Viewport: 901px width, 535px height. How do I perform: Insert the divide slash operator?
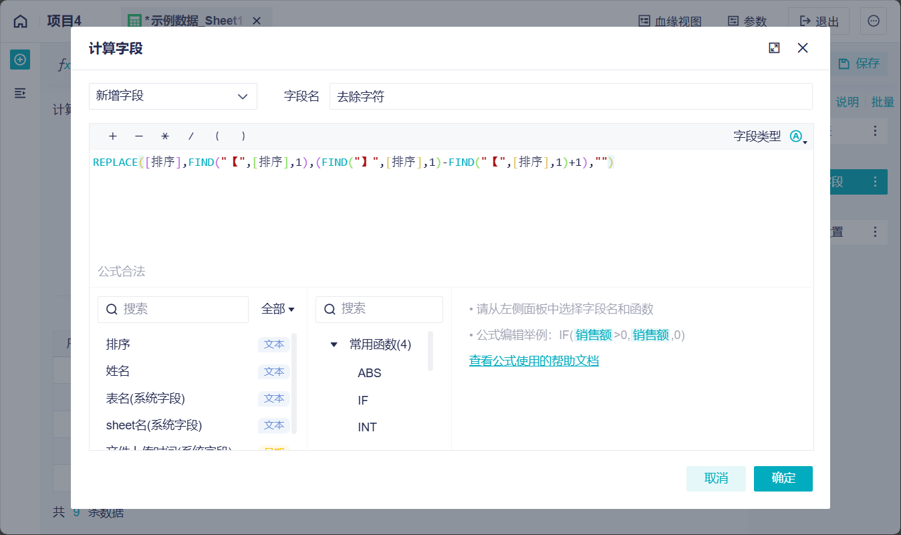pyautogui.click(x=191, y=136)
